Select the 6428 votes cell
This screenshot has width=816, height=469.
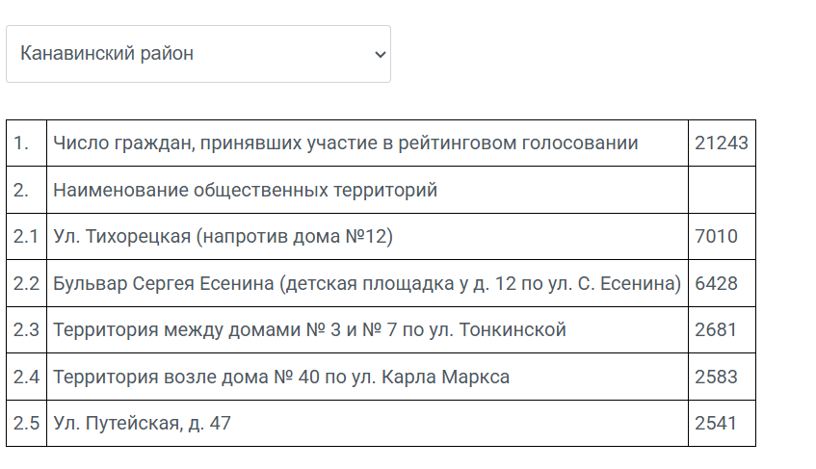point(722,283)
